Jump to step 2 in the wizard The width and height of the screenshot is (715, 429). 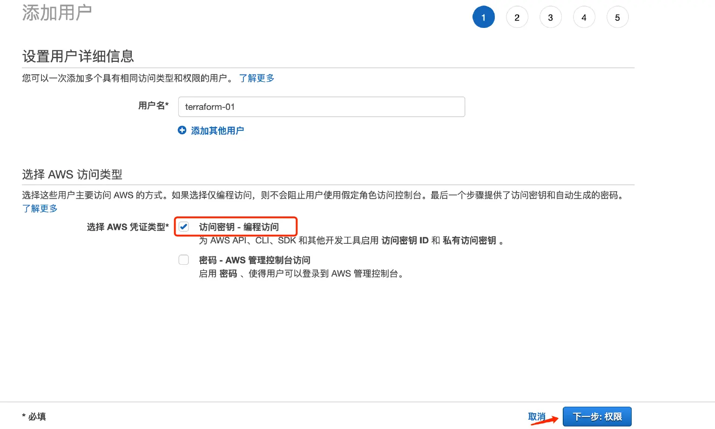coord(517,17)
